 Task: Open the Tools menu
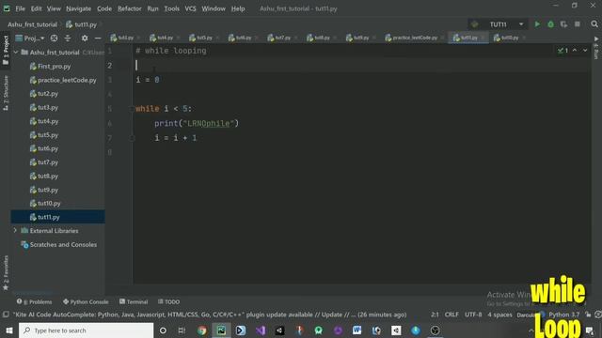point(171,8)
